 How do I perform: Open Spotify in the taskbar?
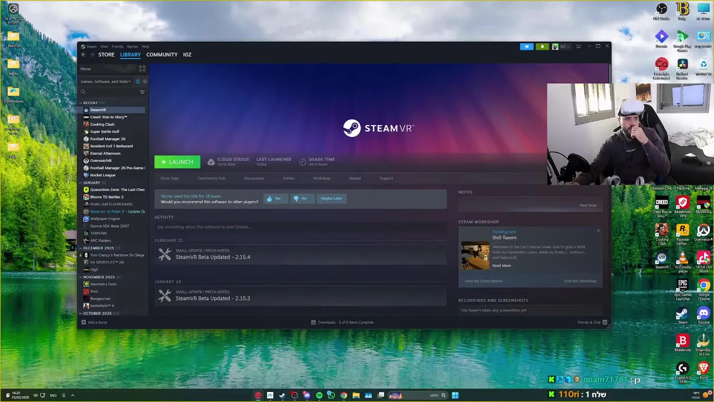click(x=319, y=395)
